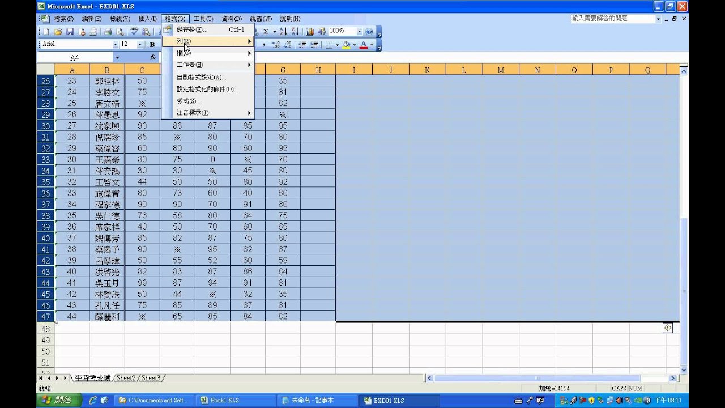The height and width of the screenshot is (408, 725).
Task: Click the E-mail icon in the standard toolbar
Action: tap(93, 32)
